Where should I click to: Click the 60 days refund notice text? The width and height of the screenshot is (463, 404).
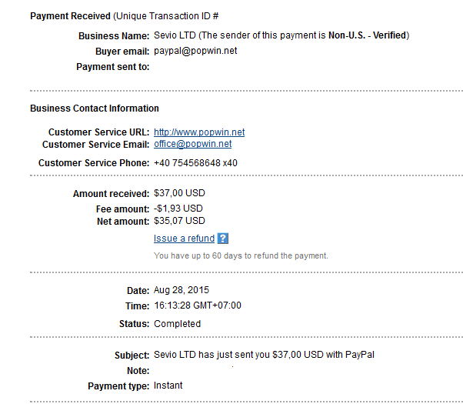pyautogui.click(x=241, y=255)
